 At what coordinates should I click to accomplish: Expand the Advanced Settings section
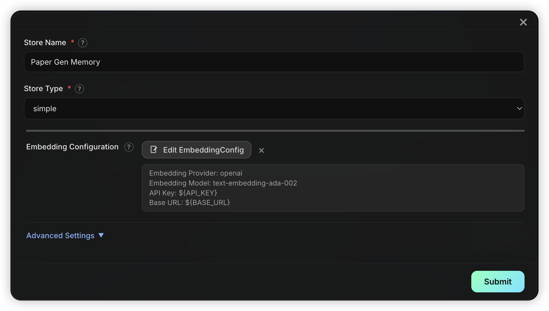click(x=65, y=235)
